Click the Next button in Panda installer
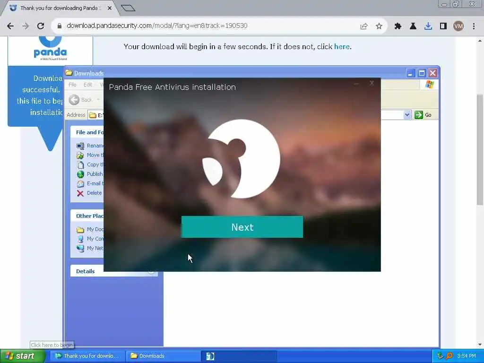 tap(242, 227)
